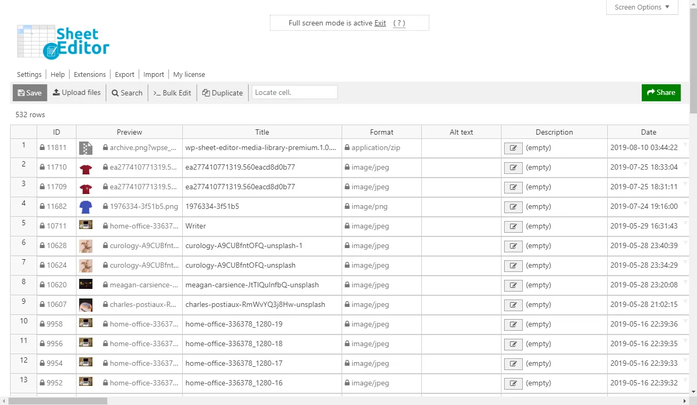This screenshot has height=405, width=697.
Task: Click the horizontal scrollbar at bottom
Action: (57, 401)
